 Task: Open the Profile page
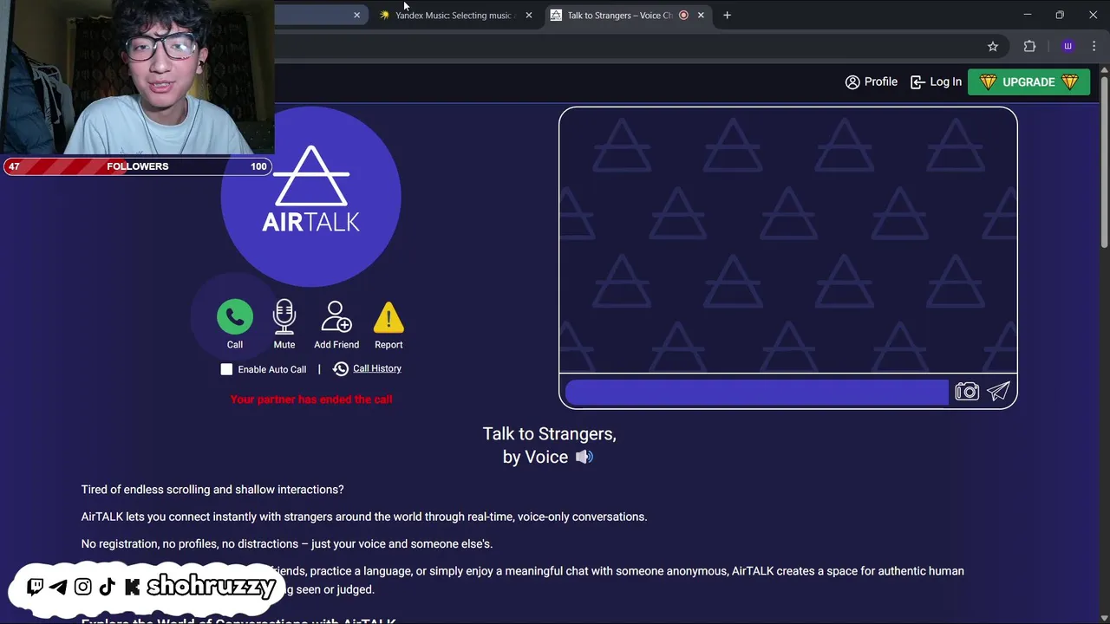872,81
